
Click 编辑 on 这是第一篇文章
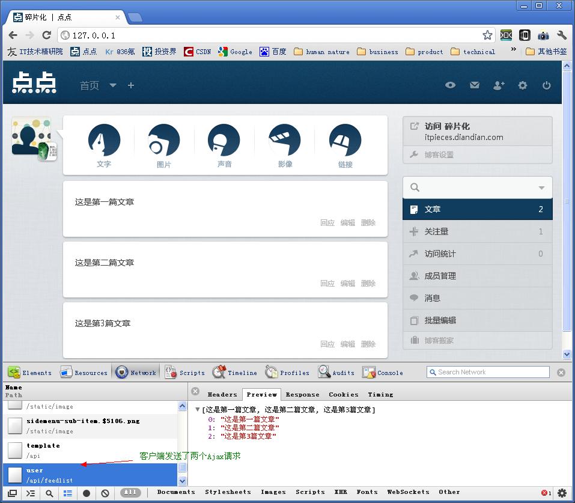tap(348, 222)
